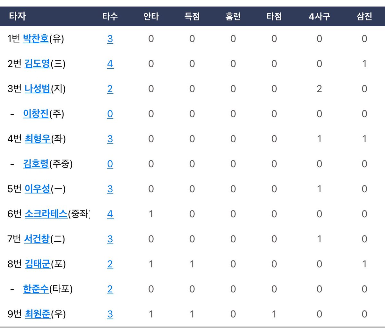Select 최형우's 삼진 value 1
Image resolution: width=385 pixels, height=332 pixels.
tap(364, 139)
